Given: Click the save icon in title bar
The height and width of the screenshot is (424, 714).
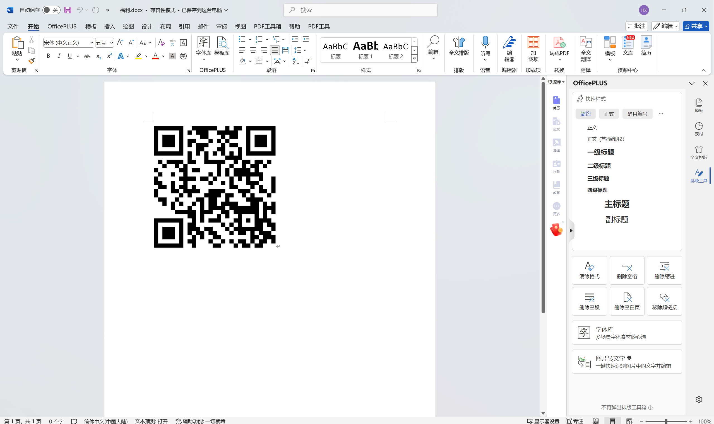Looking at the screenshot, I should coord(68,10).
